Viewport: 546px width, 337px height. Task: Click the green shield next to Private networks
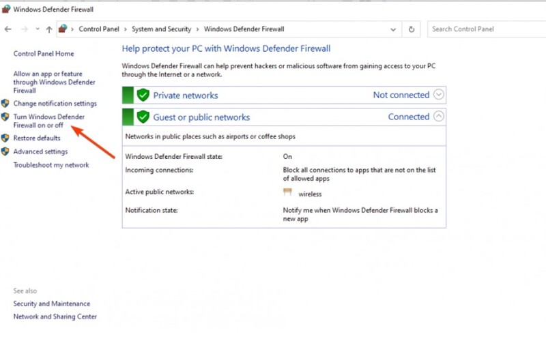143,95
